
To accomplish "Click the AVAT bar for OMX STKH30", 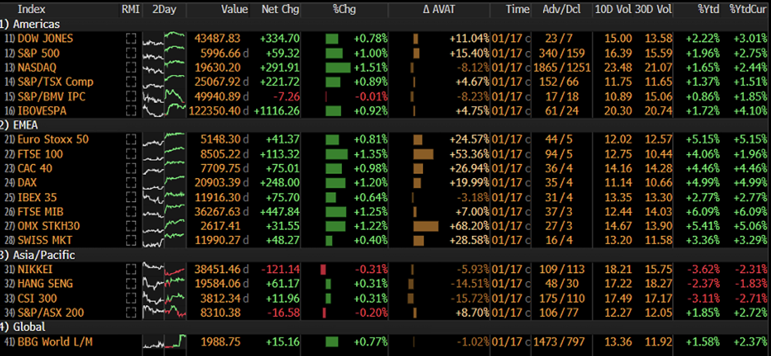I will [x=426, y=226].
